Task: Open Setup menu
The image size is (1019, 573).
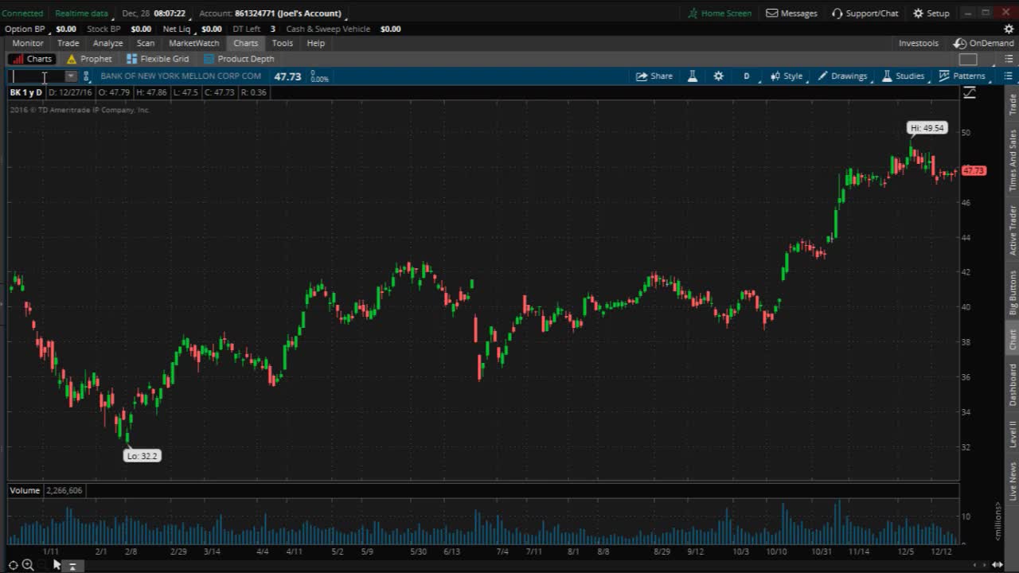Action: [x=931, y=14]
